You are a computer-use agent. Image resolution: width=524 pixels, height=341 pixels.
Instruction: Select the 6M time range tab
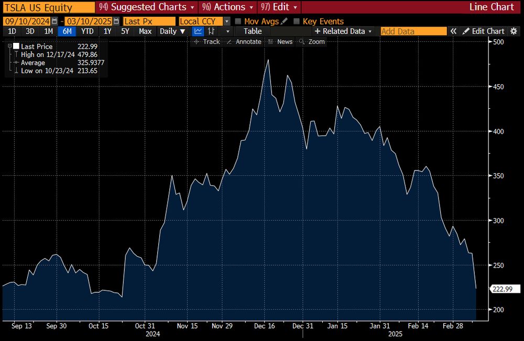tap(67, 31)
